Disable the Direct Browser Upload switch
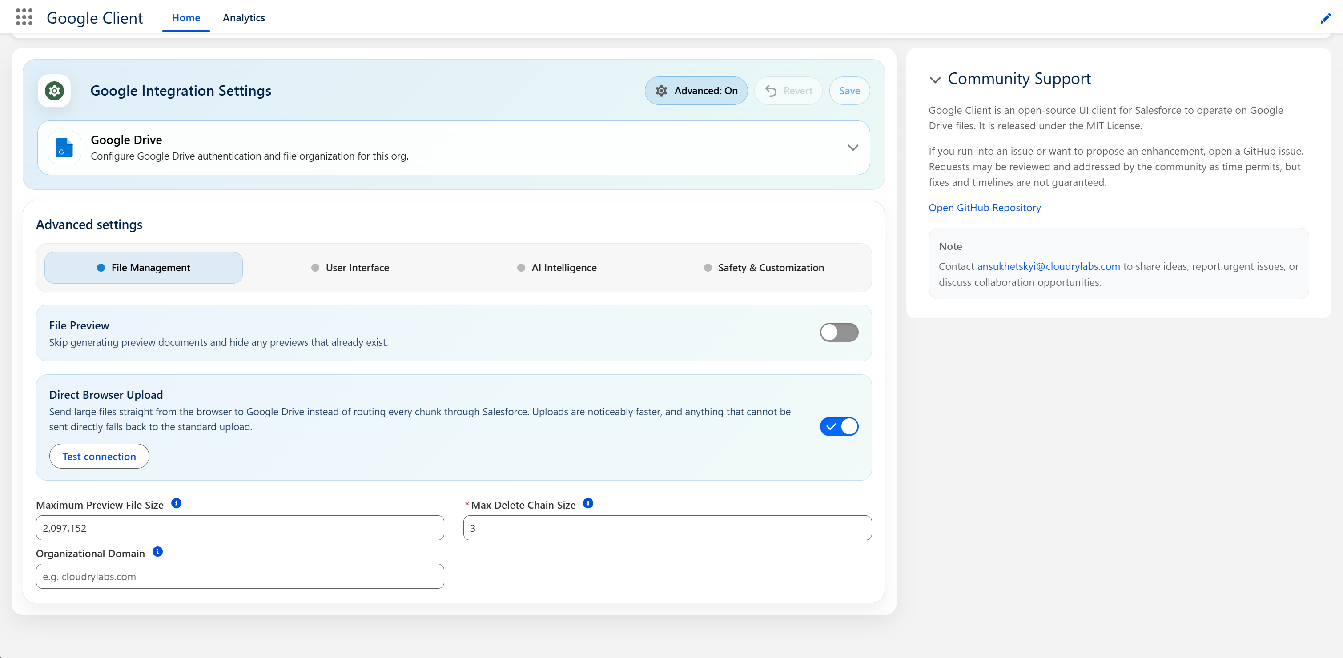Viewport: 1343px width, 658px height. (839, 426)
